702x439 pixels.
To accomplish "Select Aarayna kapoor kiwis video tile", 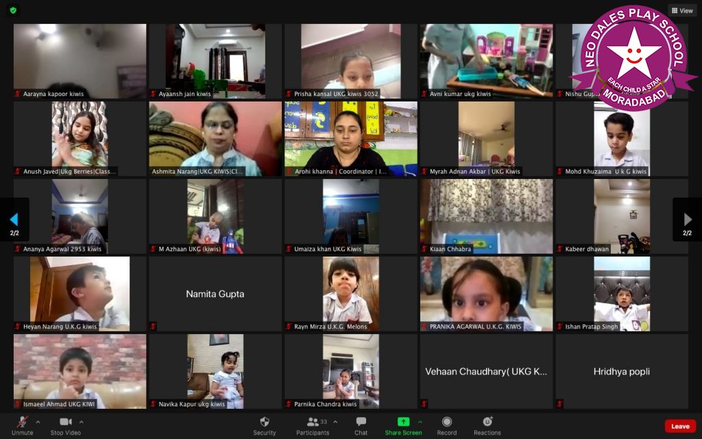I will tap(80, 61).
